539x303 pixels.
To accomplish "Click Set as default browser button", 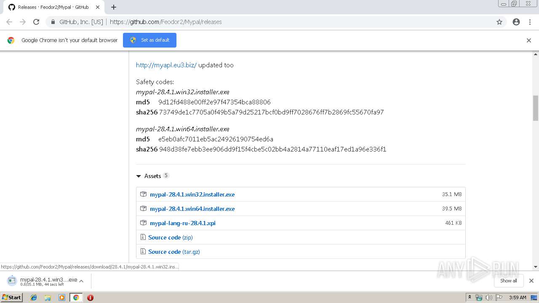I will (149, 40).
